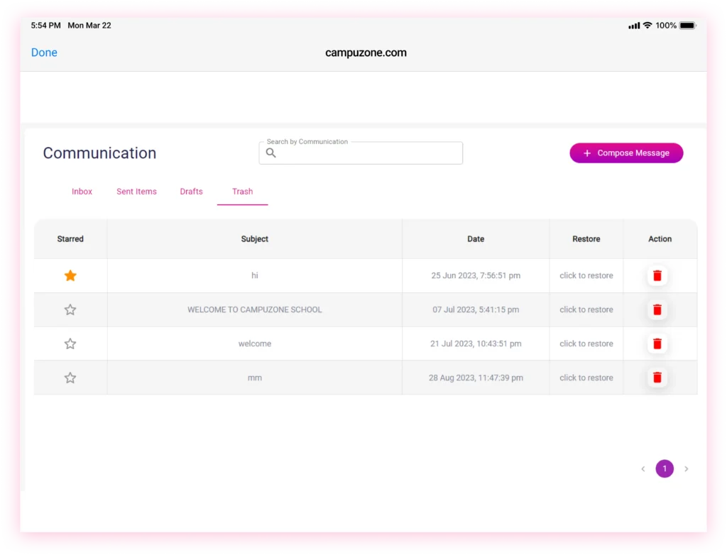
Task: Select the Trash tab
Action: click(x=242, y=192)
